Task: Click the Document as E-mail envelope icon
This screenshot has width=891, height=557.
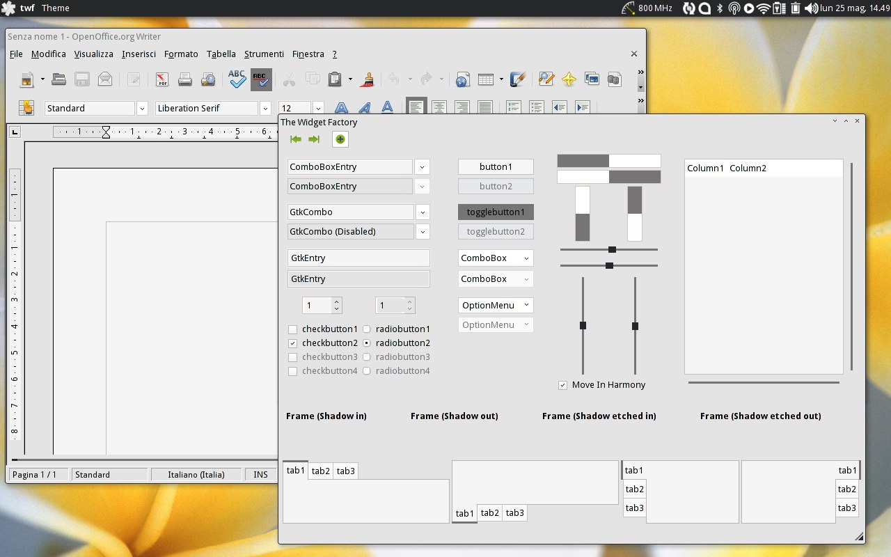Action: click(105, 79)
